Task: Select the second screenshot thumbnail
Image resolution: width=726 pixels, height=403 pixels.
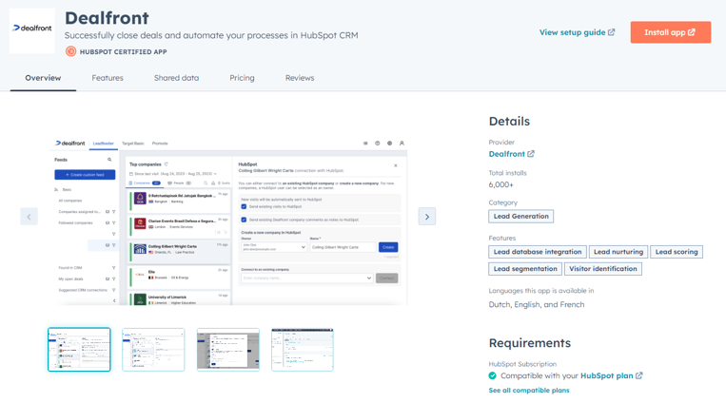Action: (x=153, y=350)
